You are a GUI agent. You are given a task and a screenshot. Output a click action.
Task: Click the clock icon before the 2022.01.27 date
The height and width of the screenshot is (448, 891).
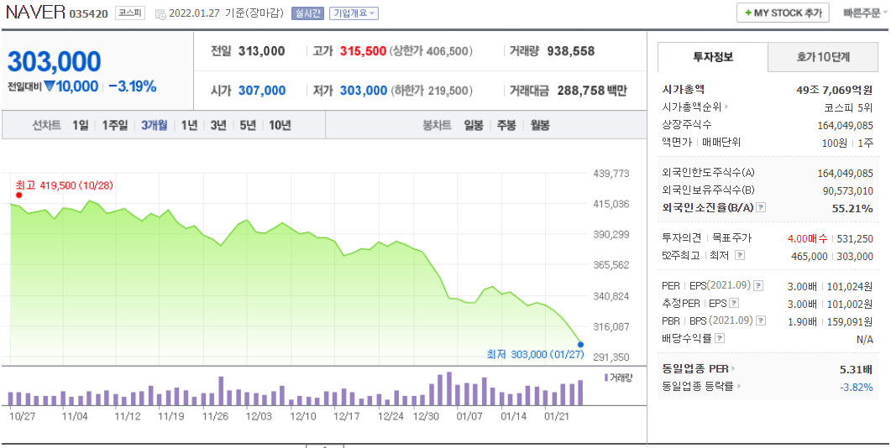160,13
